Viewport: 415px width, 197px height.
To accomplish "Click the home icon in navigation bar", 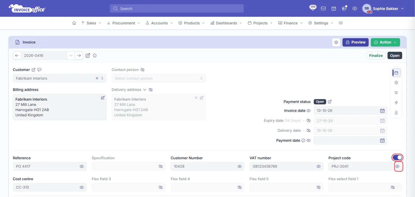I will (x=74, y=23).
